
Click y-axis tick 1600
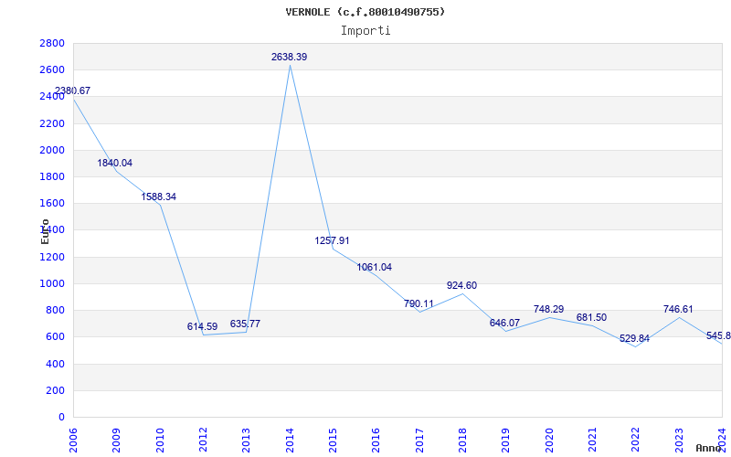(x=52, y=203)
